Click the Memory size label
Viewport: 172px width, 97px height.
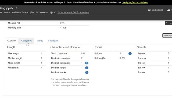coord(14,28)
